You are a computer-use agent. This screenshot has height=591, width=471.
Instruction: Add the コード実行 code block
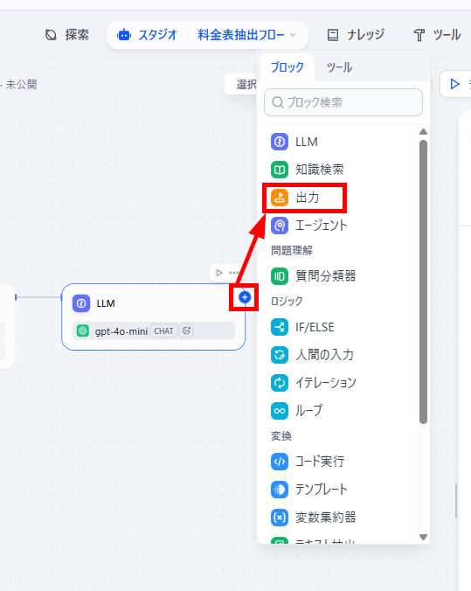pos(341,462)
